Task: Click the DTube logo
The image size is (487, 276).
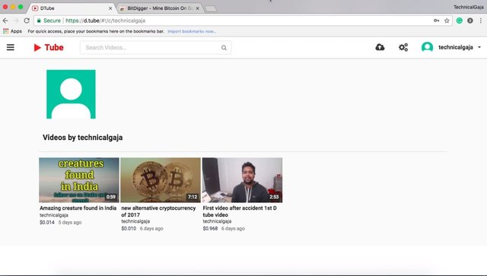Action: click(49, 47)
